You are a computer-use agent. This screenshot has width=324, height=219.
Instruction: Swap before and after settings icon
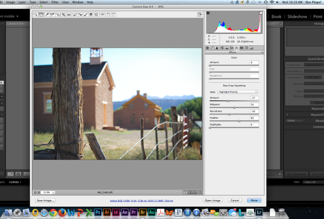pos(190,193)
